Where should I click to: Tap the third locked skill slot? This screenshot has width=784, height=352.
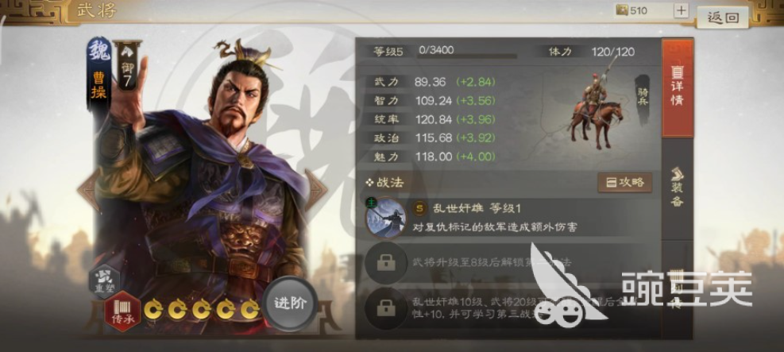click(385, 308)
